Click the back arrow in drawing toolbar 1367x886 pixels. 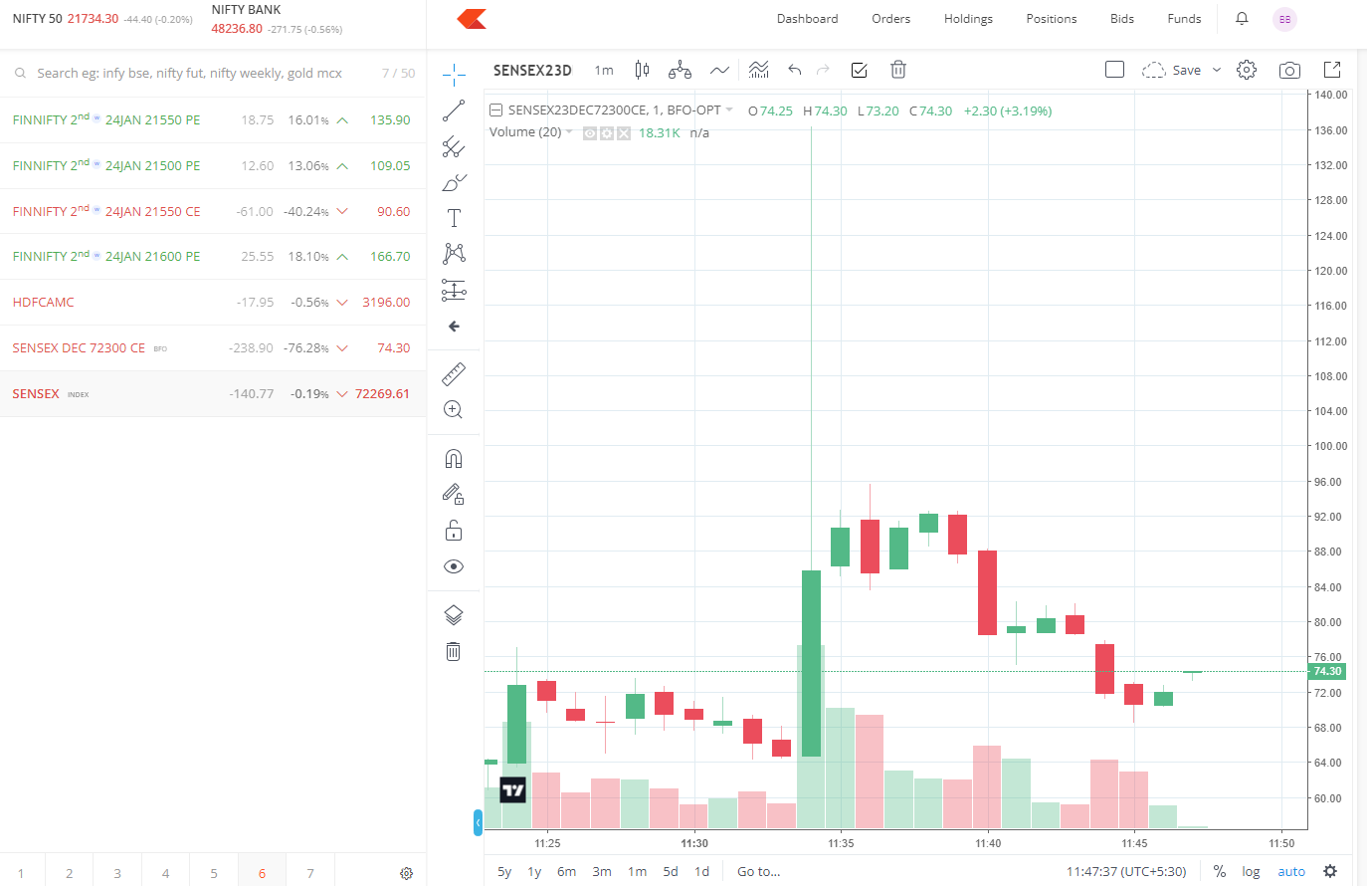(x=454, y=327)
